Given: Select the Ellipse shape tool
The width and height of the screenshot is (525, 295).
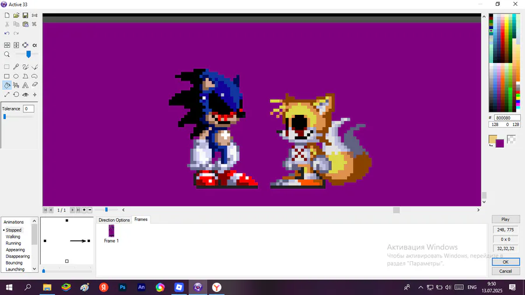Looking at the screenshot, I should tap(16, 76).
